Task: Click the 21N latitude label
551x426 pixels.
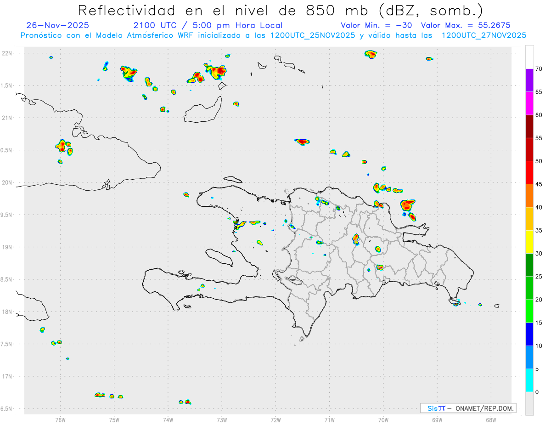Action: pos(7,118)
